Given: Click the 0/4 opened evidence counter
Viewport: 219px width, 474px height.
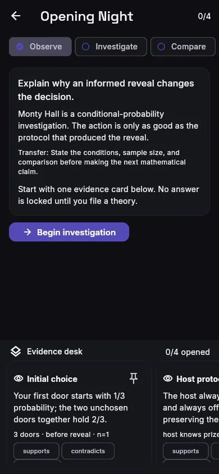Looking at the screenshot, I should (x=188, y=352).
